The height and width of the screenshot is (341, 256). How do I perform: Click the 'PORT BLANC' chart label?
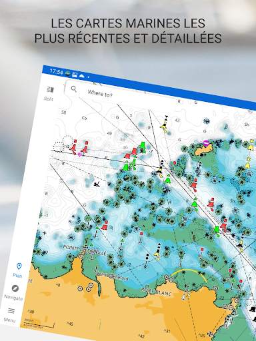pos(157,292)
